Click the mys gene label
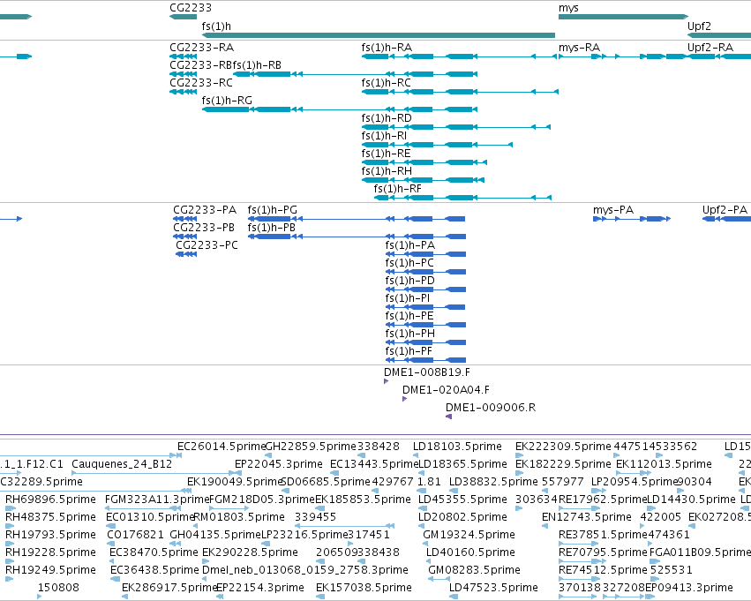 568,8
